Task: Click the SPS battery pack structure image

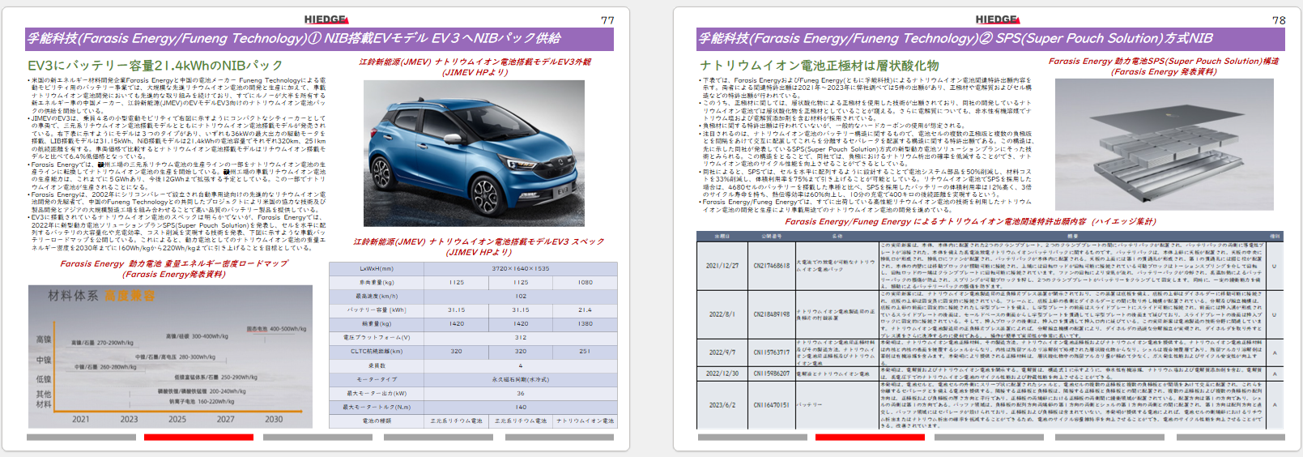Action: (1165, 144)
